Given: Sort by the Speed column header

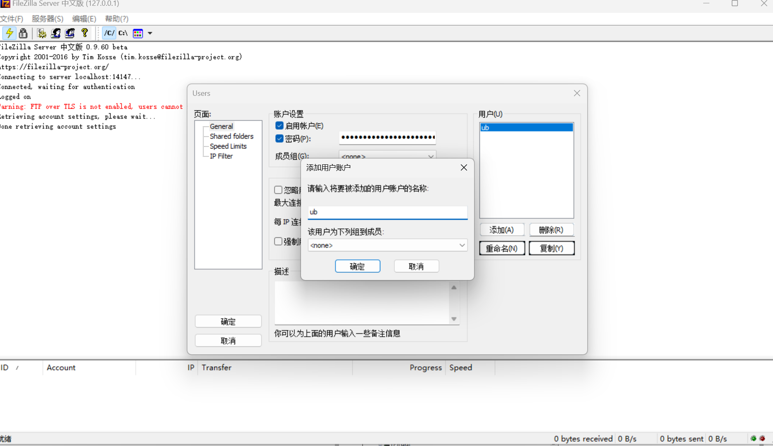Looking at the screenshot, I should tap(470, 368).
